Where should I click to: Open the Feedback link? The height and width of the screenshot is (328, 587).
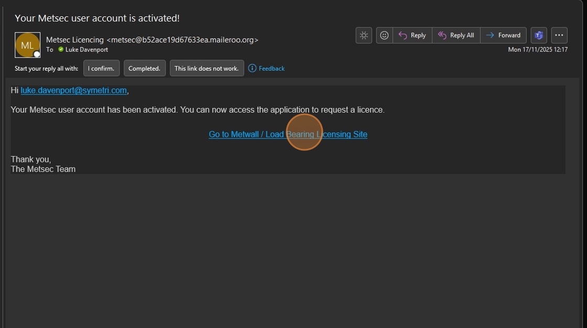(x=271, y=68)
